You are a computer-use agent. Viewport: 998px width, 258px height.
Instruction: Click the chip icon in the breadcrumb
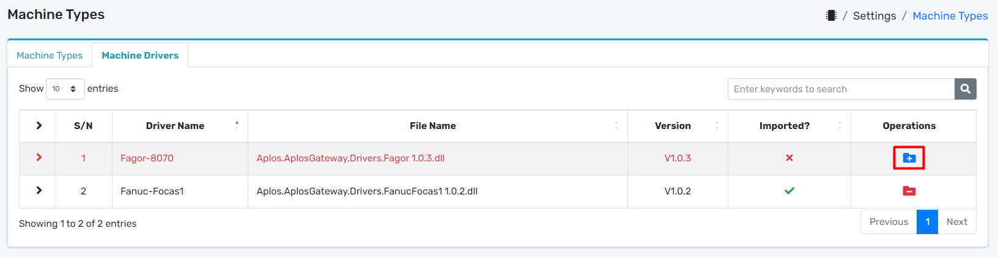coord(831,16)
